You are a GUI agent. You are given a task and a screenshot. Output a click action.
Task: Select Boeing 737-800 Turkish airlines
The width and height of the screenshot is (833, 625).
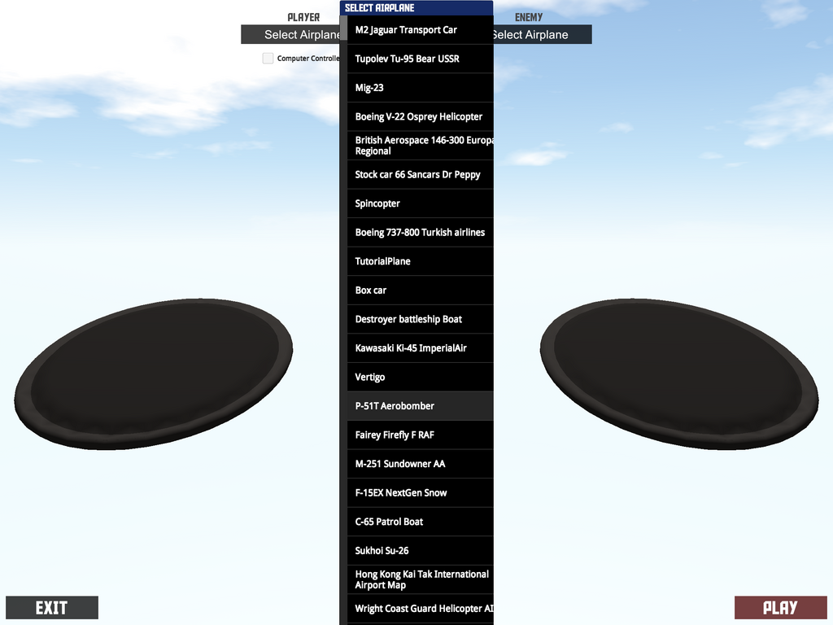421,232
